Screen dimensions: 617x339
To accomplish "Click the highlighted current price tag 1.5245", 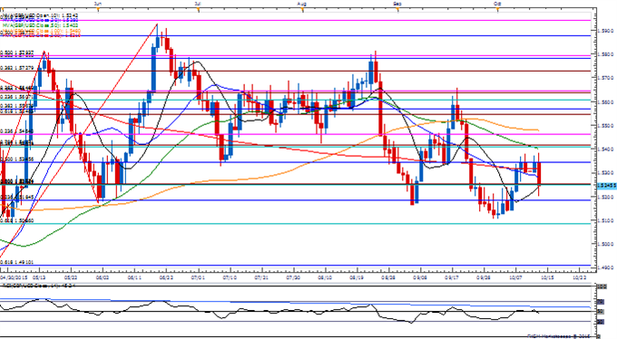I will click(606, 185).
